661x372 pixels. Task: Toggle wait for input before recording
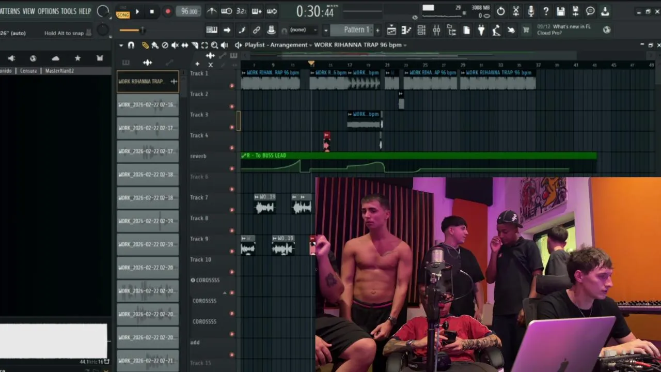click(x=227, y=11)
